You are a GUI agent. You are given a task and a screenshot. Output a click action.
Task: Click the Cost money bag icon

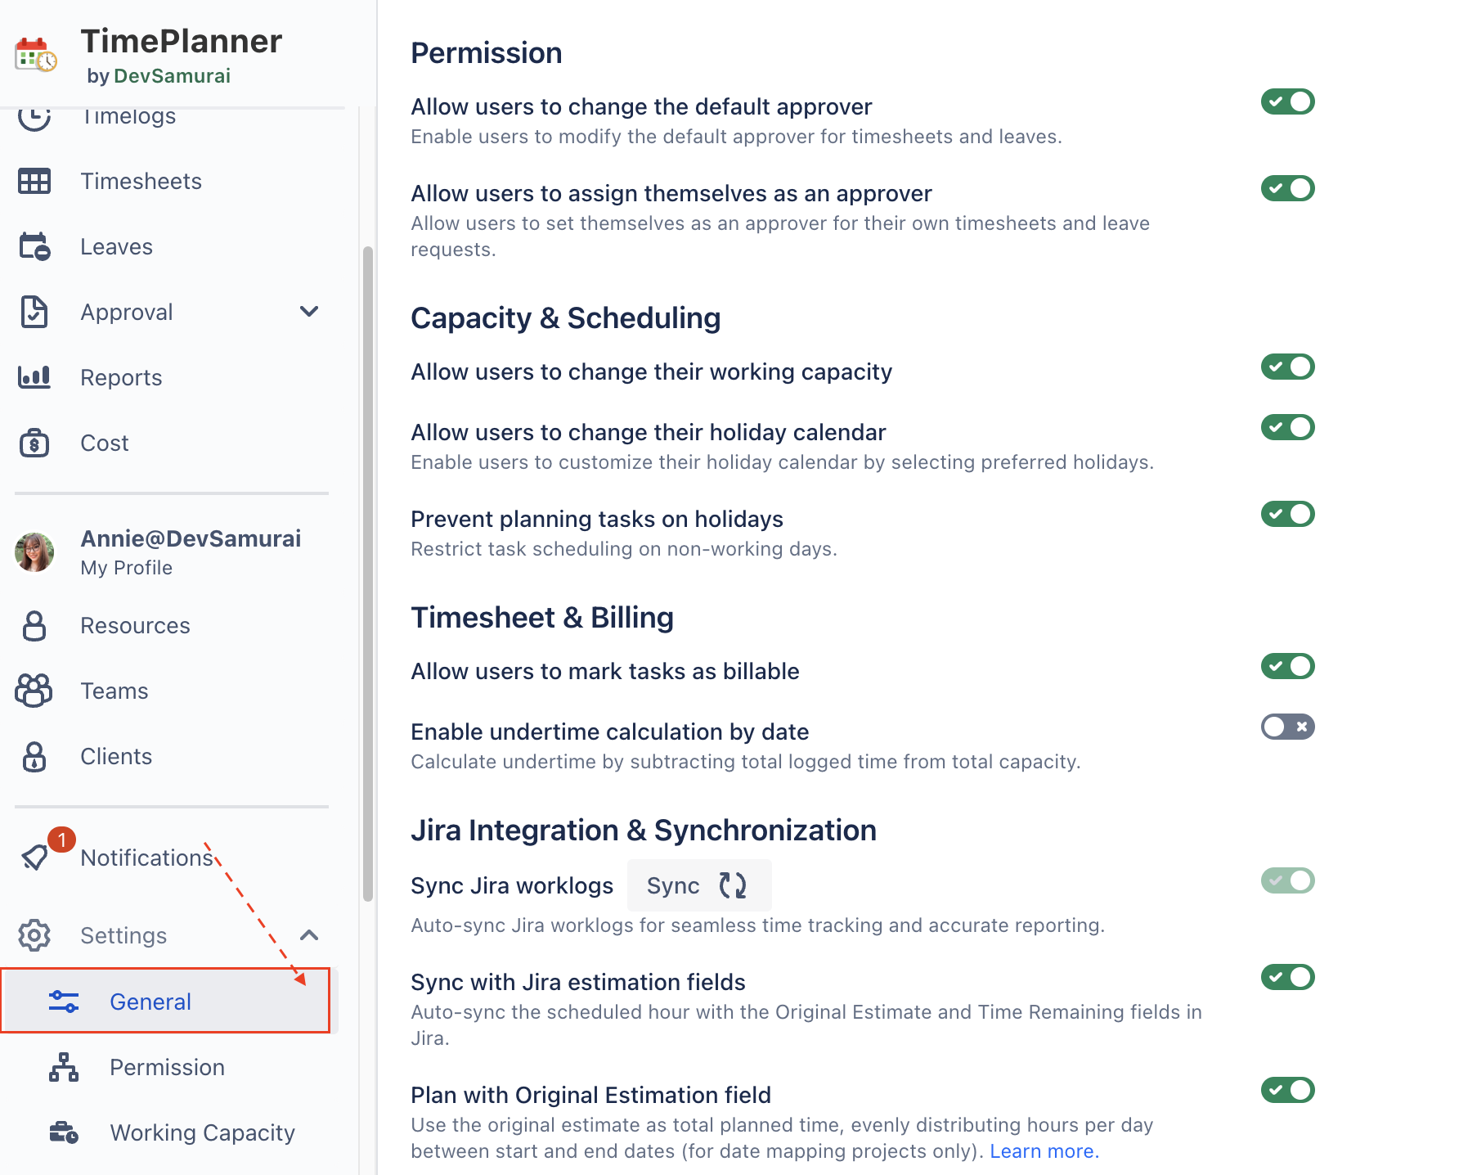pyautogui.click(x=34, y=443)
